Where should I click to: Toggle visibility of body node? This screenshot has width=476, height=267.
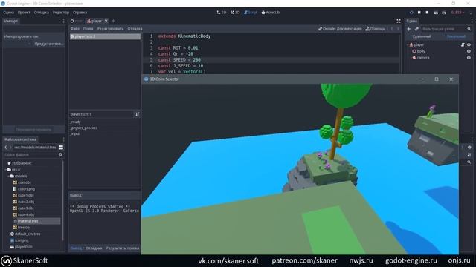[x=469, y=51]
